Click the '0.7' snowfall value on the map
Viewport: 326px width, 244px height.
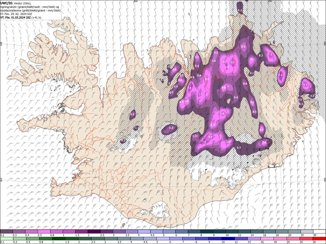262,130
